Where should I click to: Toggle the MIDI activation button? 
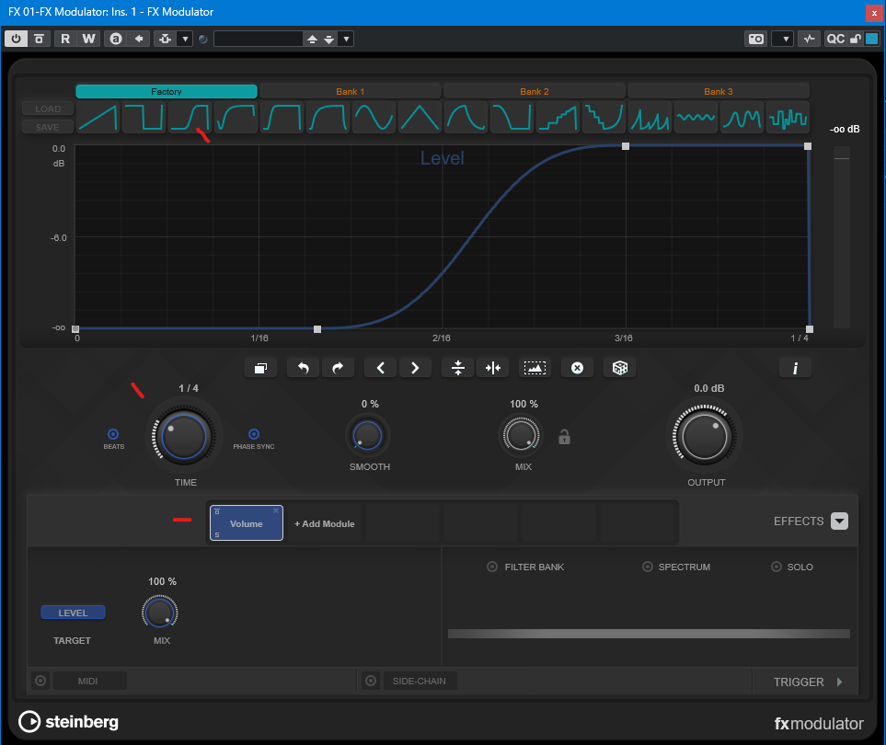click(40, 681)
